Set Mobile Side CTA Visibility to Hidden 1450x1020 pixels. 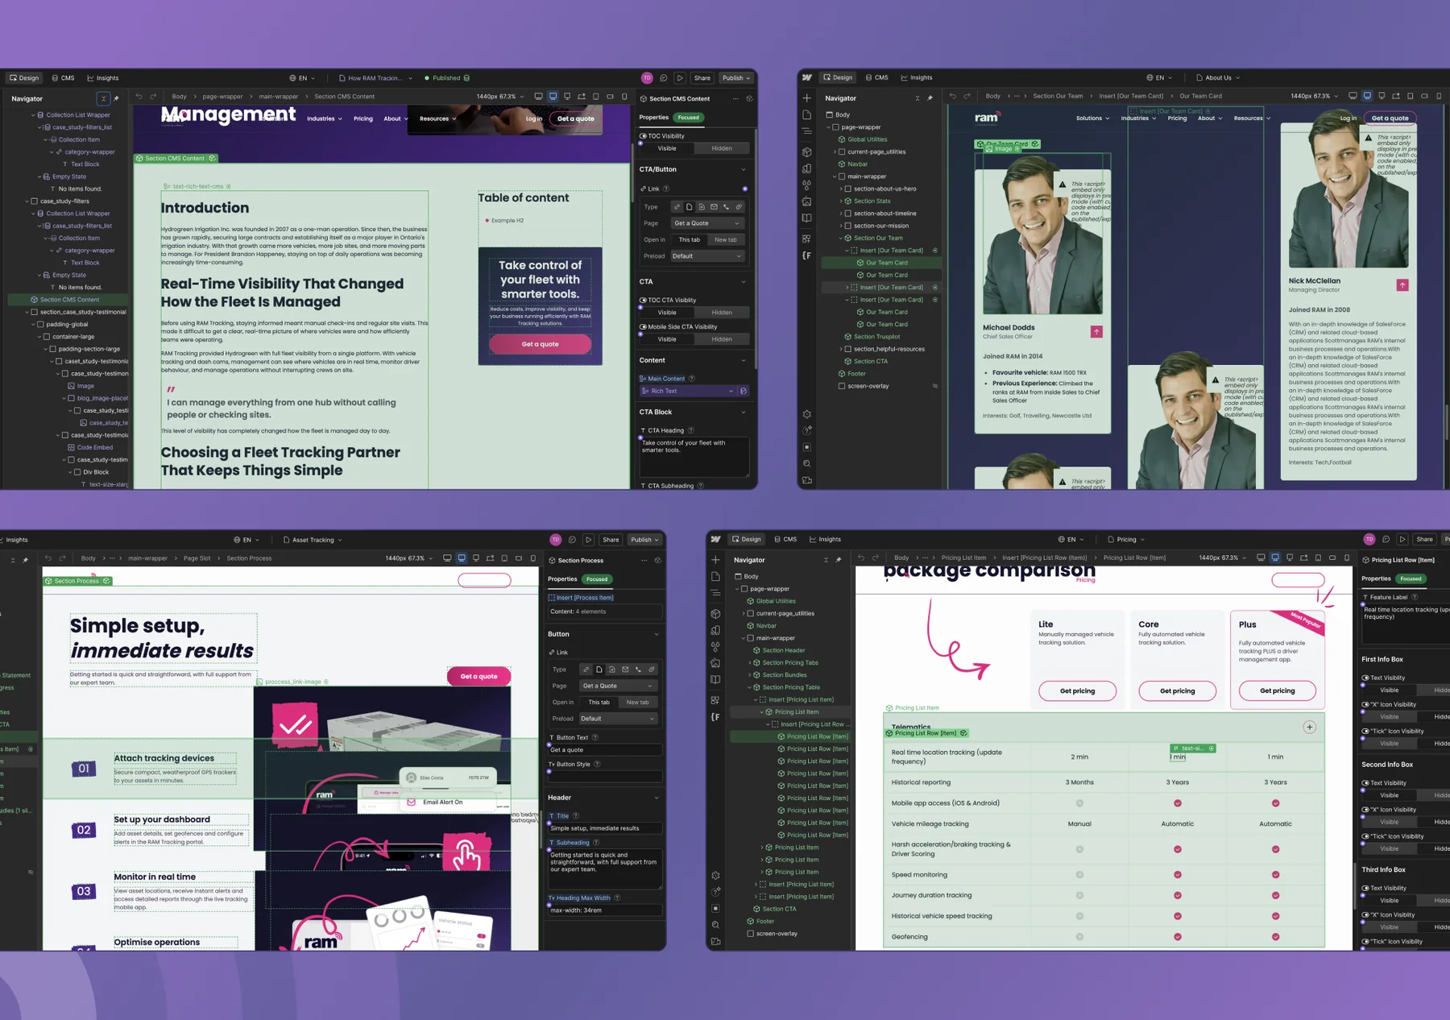click(722, 339)
